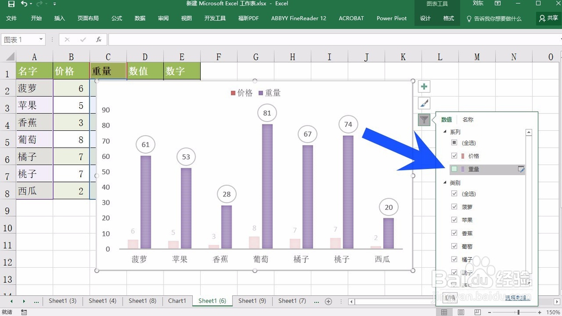
Task: Click the edit series icon beside 重量
Action: (x=521, y=170)
